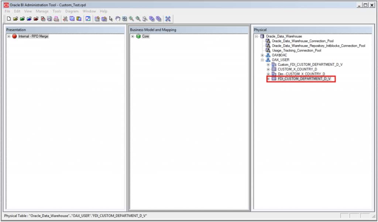Viewport: 378px width, 222px height.
Task: Select the Zoom Out magnifier icon
Action: [x=138, y=19]
